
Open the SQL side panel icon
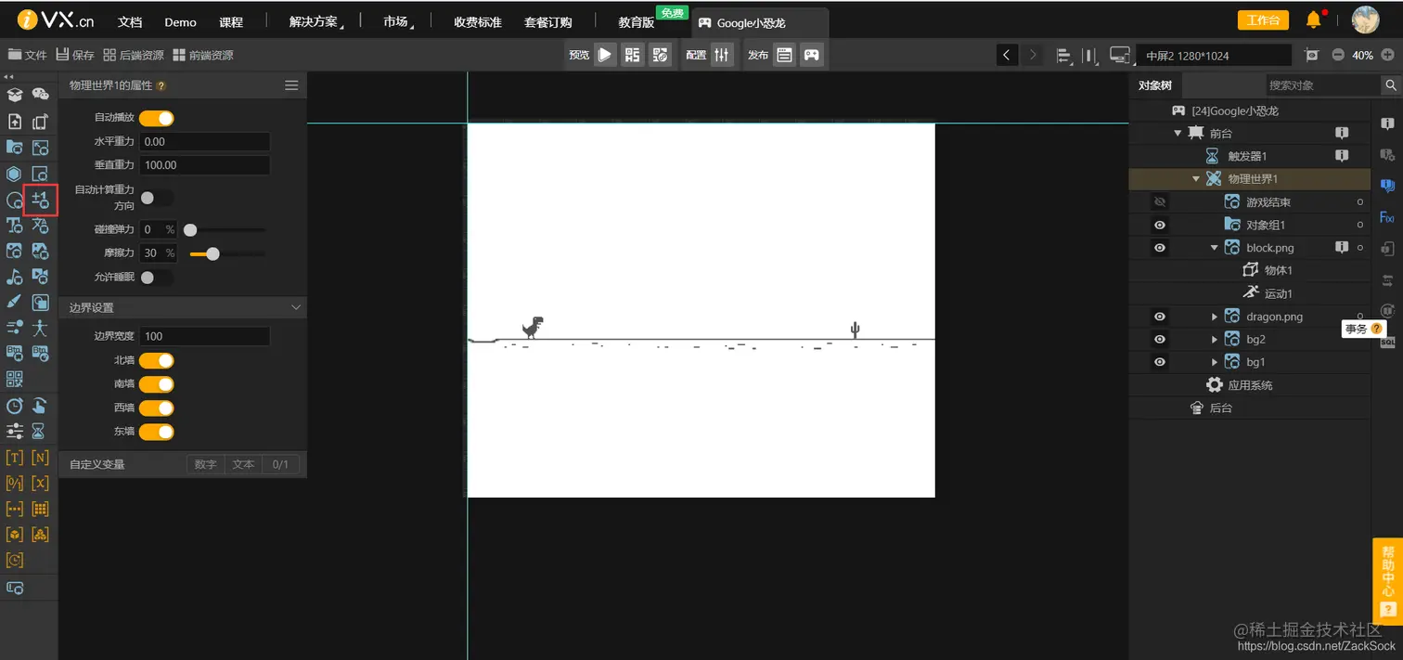1387,343
